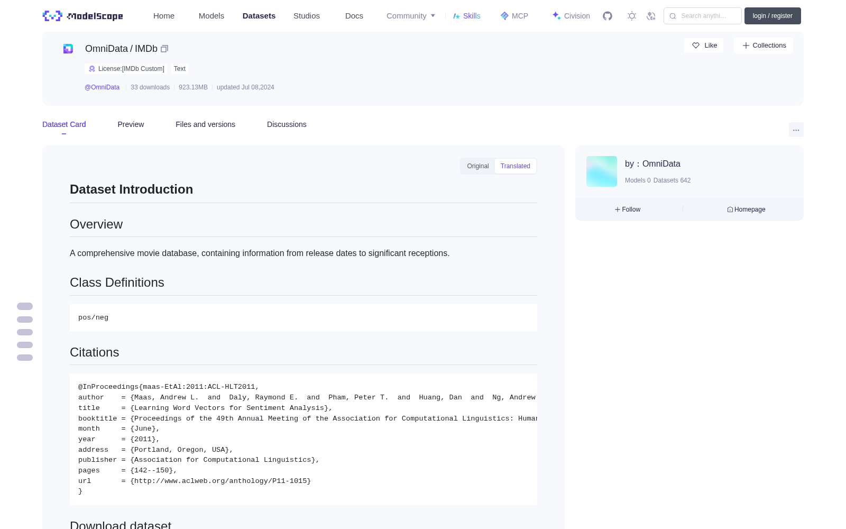846x529 pixels.
Task: Click the 'Citations' heading
Action: point(95,352)
